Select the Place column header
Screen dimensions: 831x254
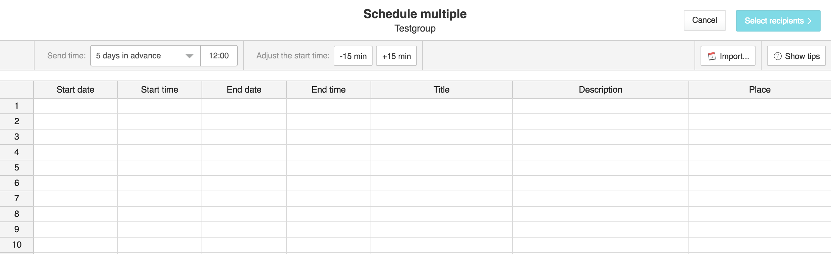click(760, 90)
